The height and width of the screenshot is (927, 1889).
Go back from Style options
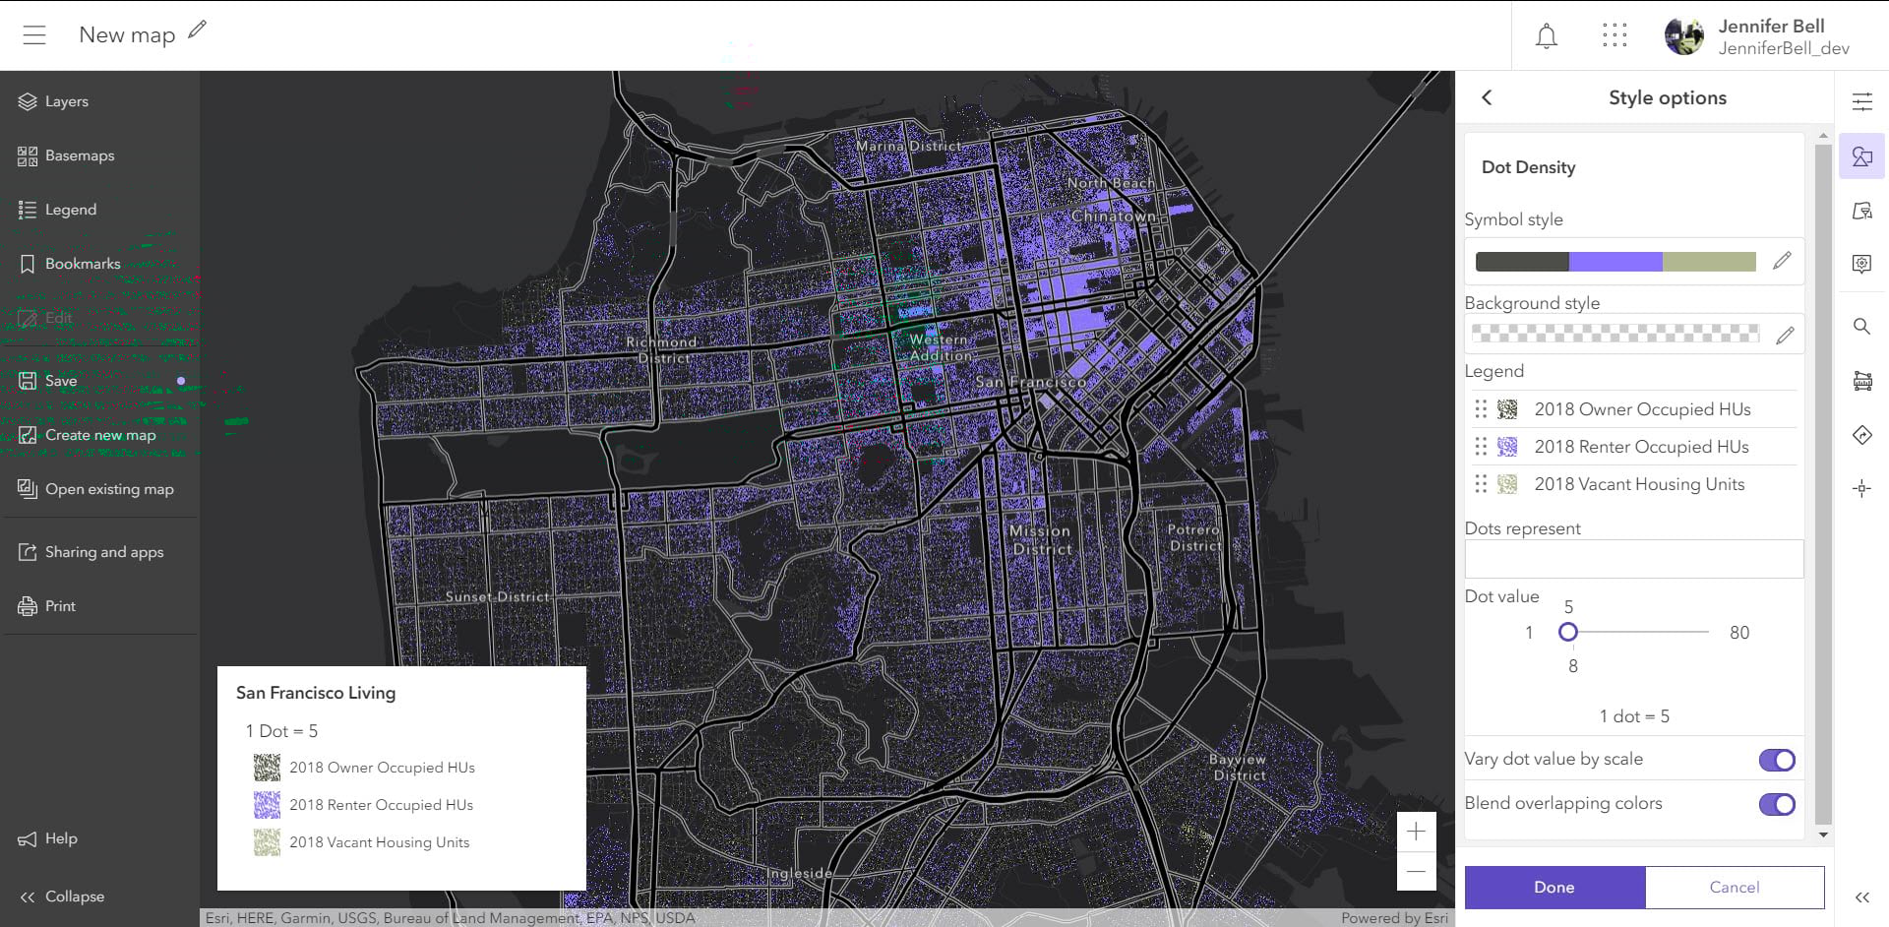[1487, 97]
